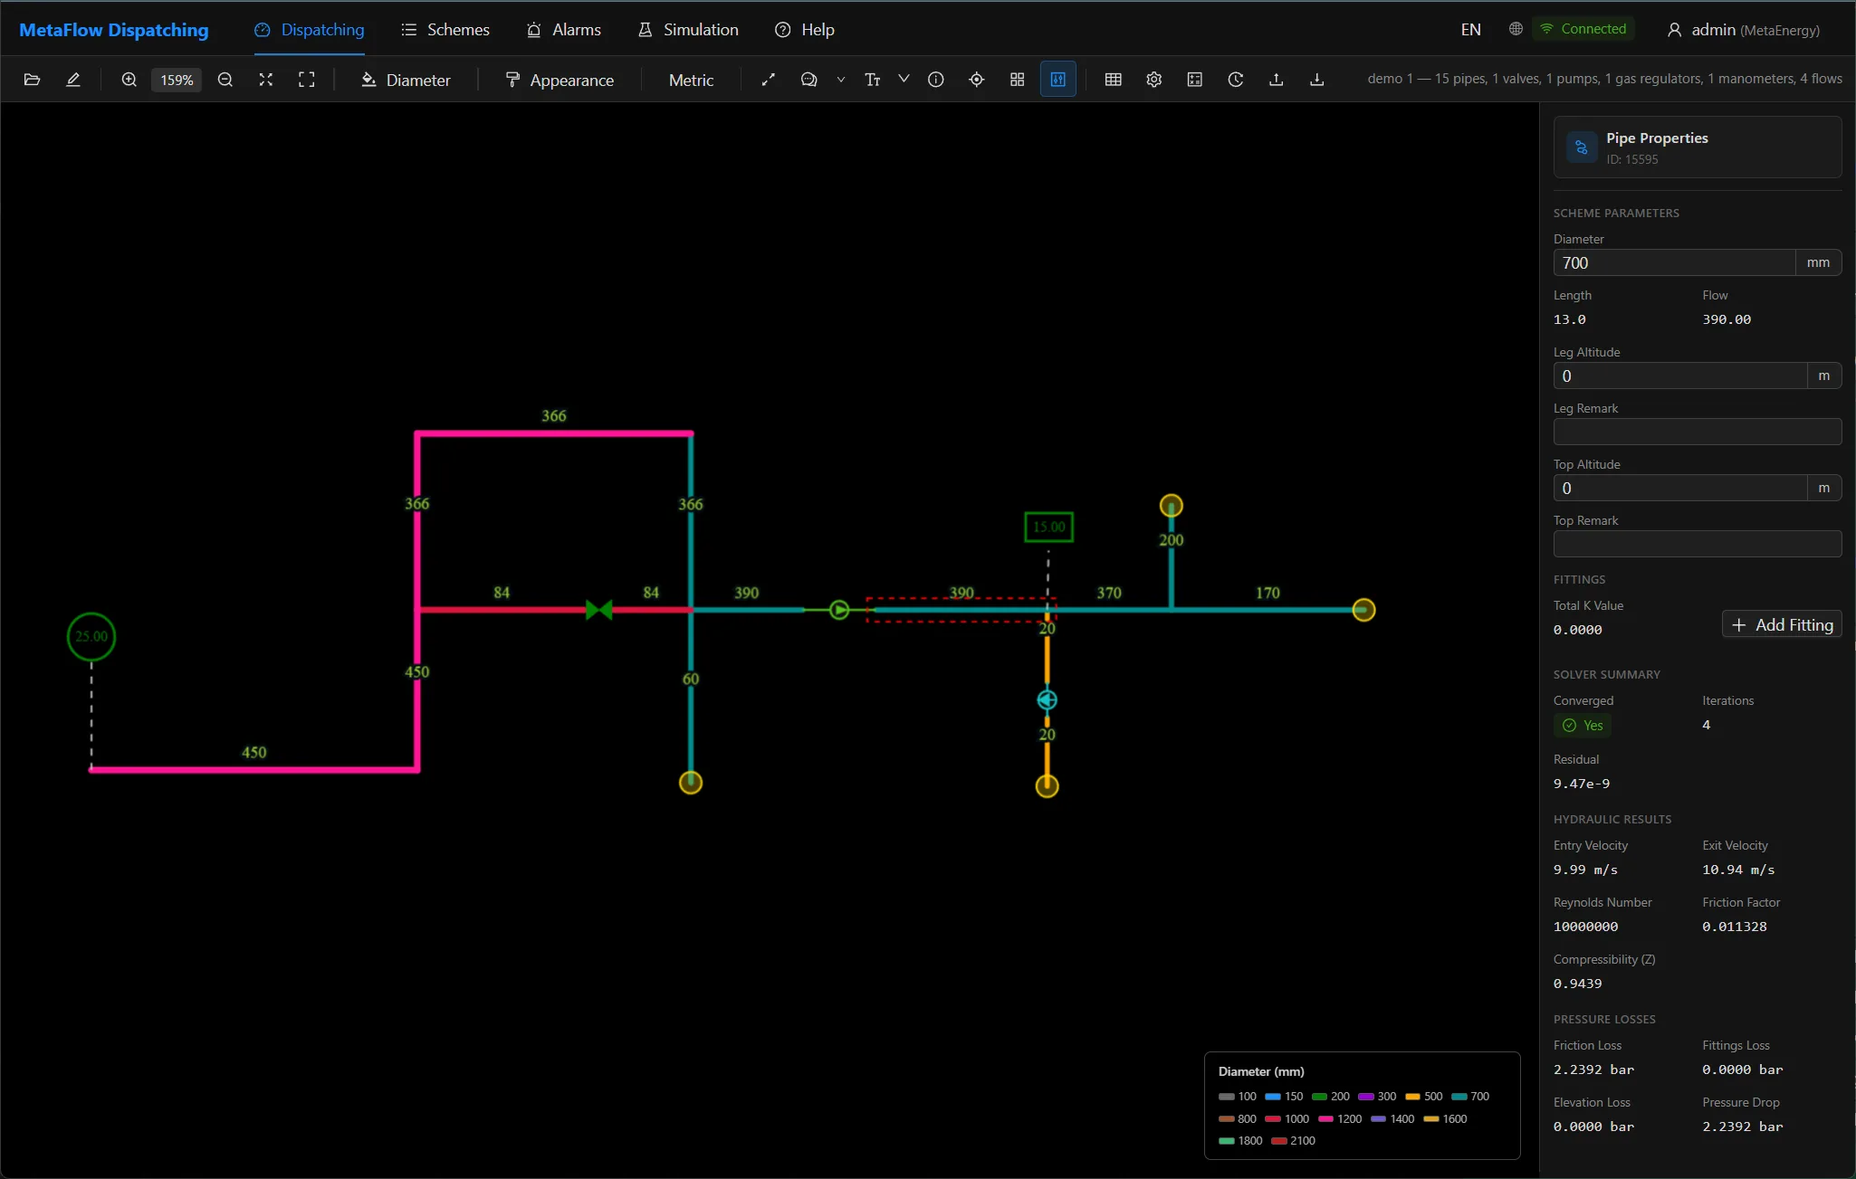
Task: Click the horizontal 450 pipe label
Action: (254, 753)
